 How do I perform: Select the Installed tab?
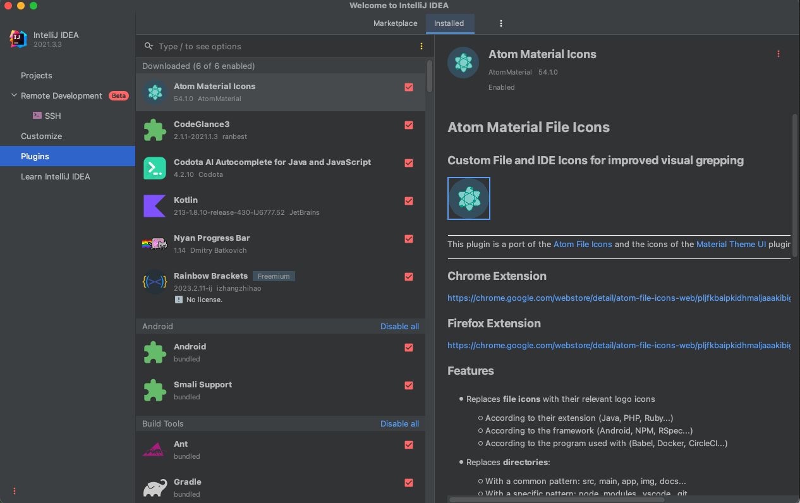coord(449,23)
